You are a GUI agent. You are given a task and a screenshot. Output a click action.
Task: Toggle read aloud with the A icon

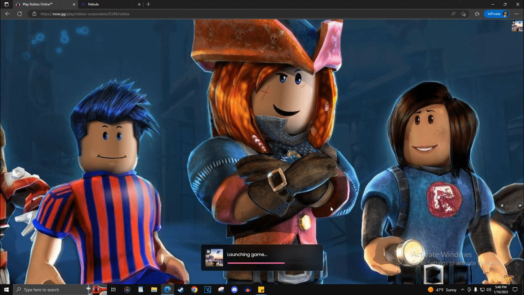point(453,13)
